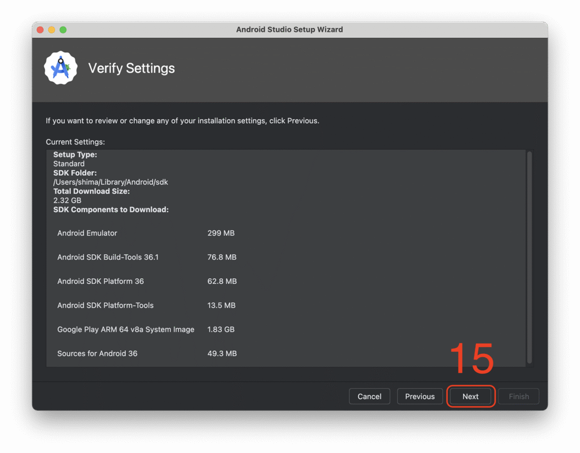This screenshot has height=453, width=580.
Task: Minimize the window using the yellow button
Action: (x=52, y=29)
